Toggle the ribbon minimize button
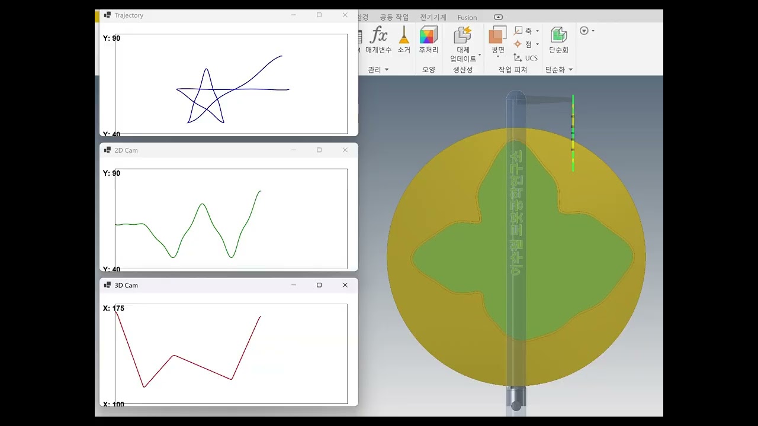Screen dimensions: 758x426 pos(498,17)
